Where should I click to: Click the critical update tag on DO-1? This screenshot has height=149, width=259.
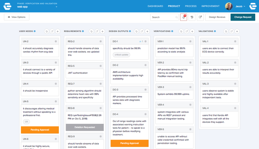point(121,55)
